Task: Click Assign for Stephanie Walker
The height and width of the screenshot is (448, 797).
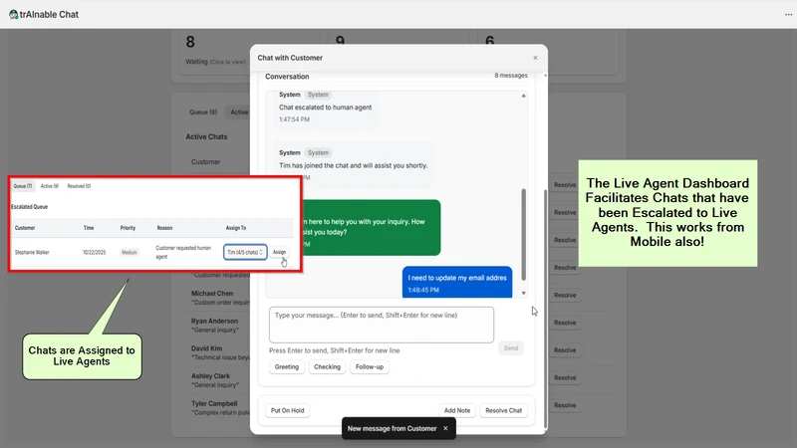Action: click(x=279, y=252)
